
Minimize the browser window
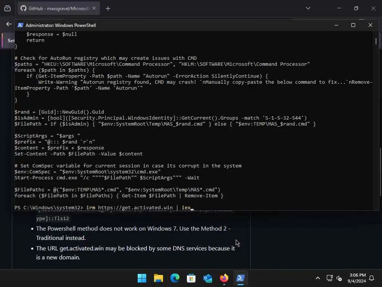[x=339, y=8]
